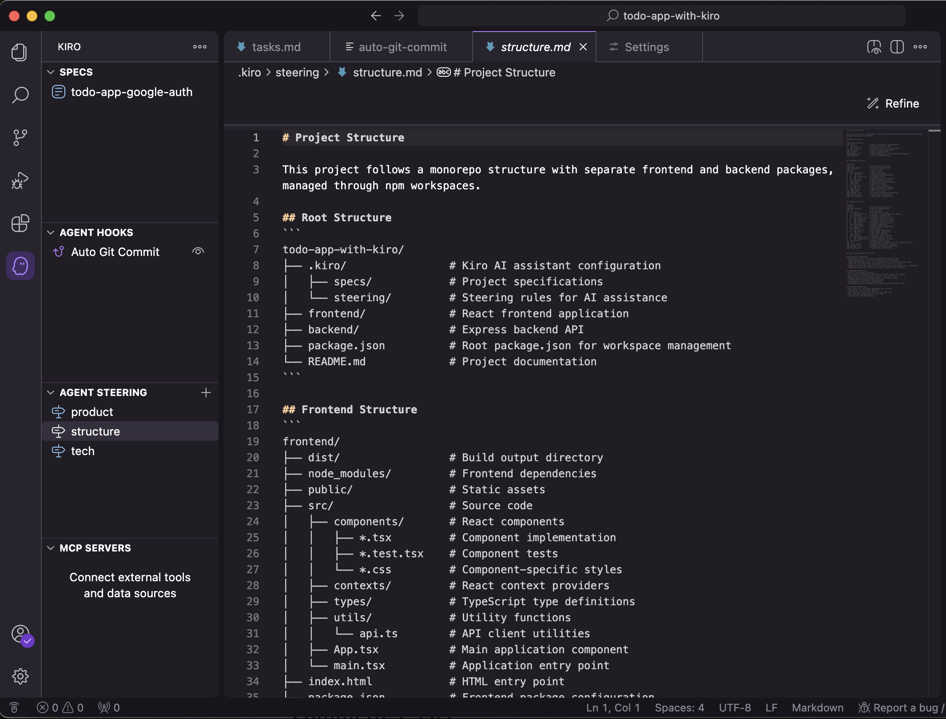Image resolution: width=946 pixels, height=719 pixels.
Task: Select language mode Markdown in status bar
Action: pos(817,707)
